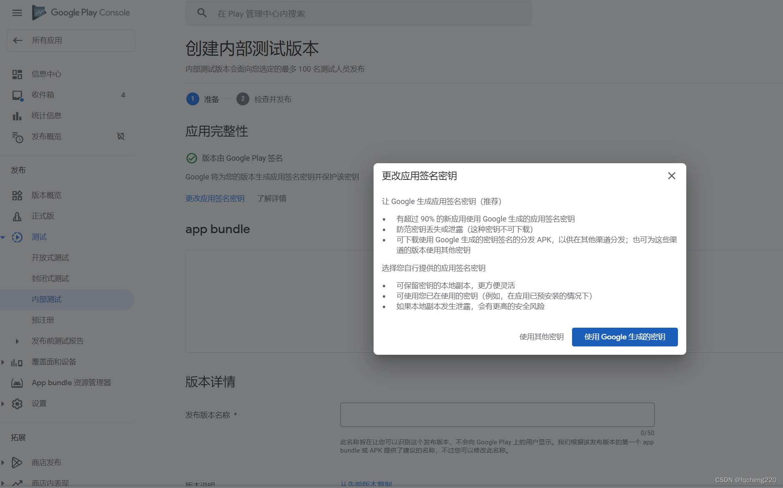Viewport: 783px width, 488px height.
Task: Select 预注册 in the sidebar
Action: click(43, 320)
